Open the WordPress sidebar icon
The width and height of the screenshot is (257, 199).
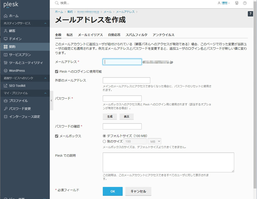[5, 71]
